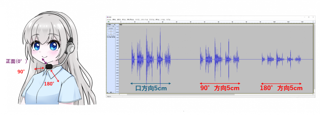Click the track pan slider handle
This screenshot has height=115, width=320.
(111, 34)
